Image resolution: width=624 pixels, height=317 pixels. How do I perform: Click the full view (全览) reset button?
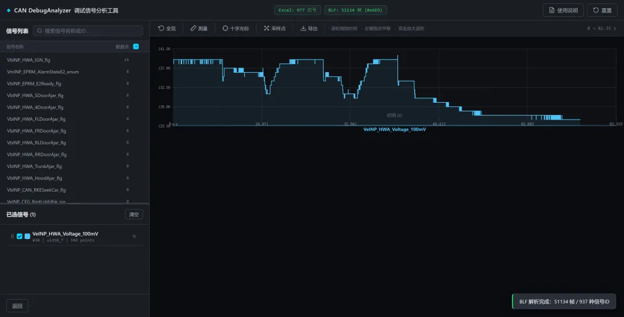[x=167, y=28]
